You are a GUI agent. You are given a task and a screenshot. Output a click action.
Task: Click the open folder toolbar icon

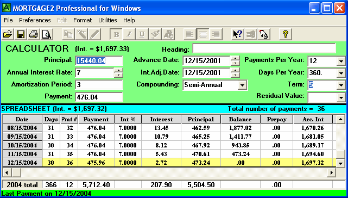[8, 34]
